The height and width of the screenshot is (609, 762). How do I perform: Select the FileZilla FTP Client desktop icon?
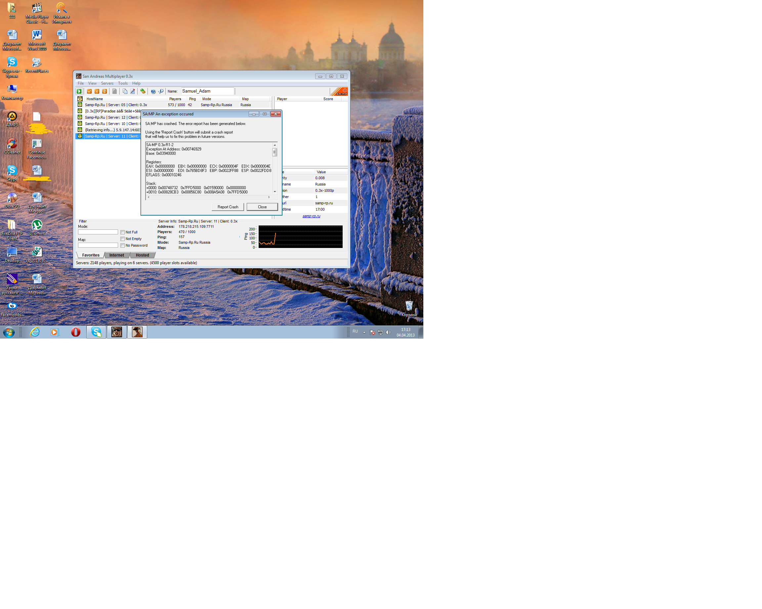pyautogui.click(x=12, y=229)
